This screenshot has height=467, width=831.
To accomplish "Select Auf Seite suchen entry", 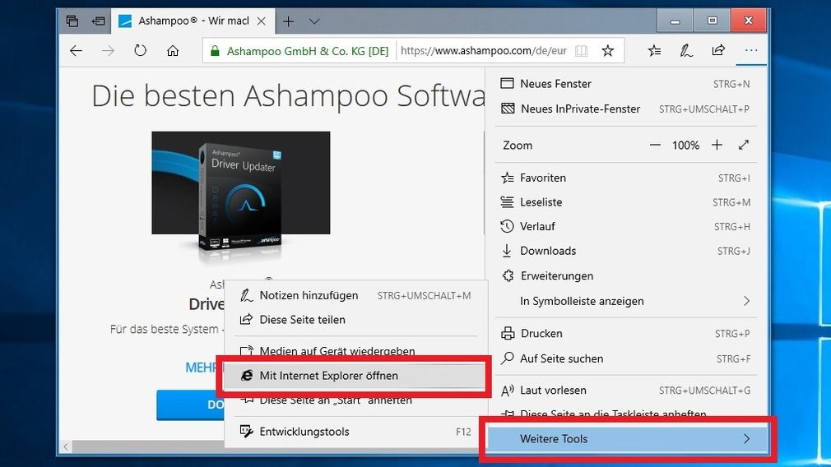I will pos(624,358).
